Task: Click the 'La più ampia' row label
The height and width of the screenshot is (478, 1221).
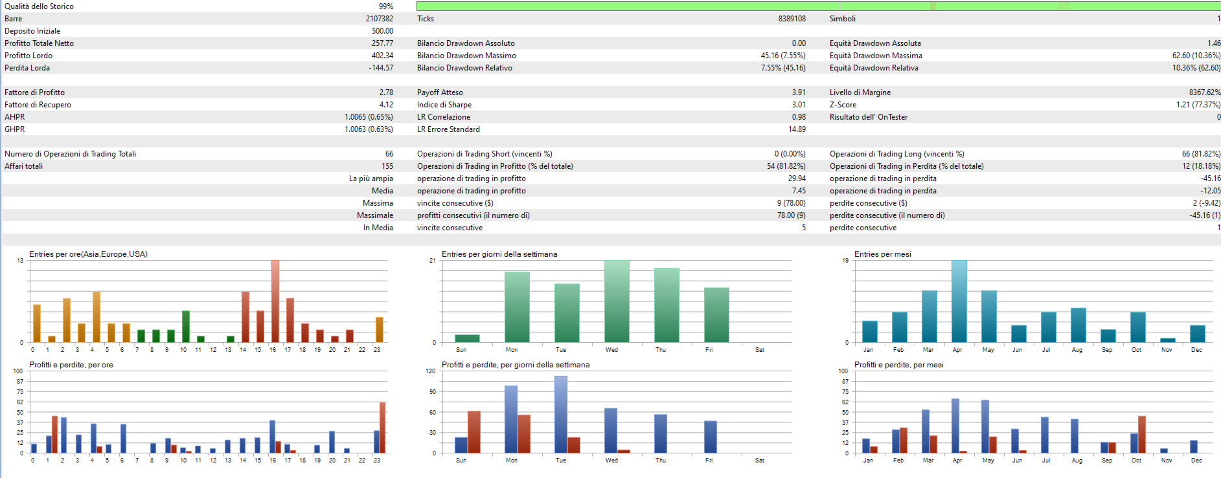Action: tap(371, 179)
